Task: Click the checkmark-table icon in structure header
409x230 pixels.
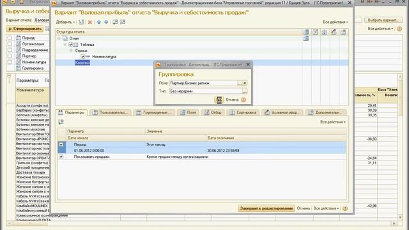Action: click(315, 32)
